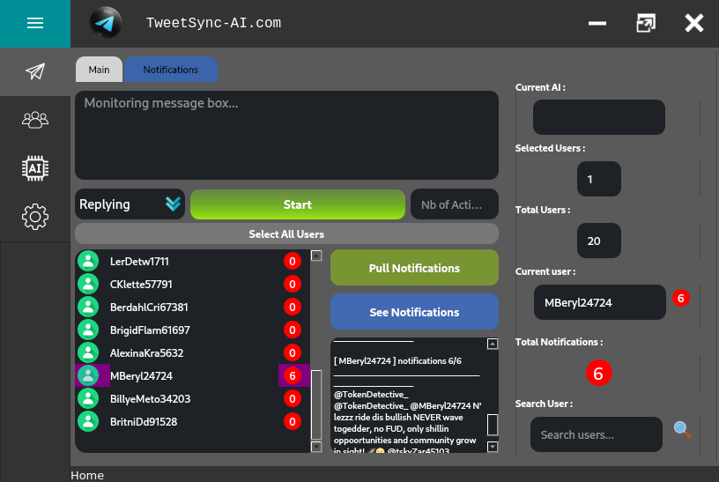Click AlexinaKra5632 avatar icon

[x=88, y=352]
